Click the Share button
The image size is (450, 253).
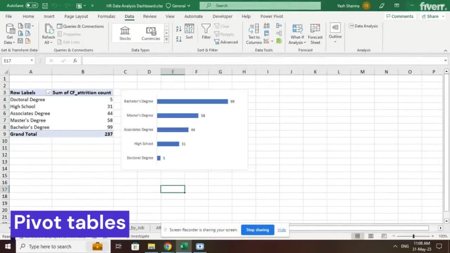coord(432,16)
